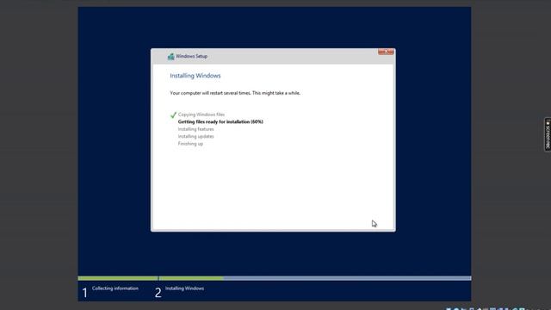Close the Windows Setup dialog
The image size is (551, 310).
pyautogui.click(x=386, y=52)
